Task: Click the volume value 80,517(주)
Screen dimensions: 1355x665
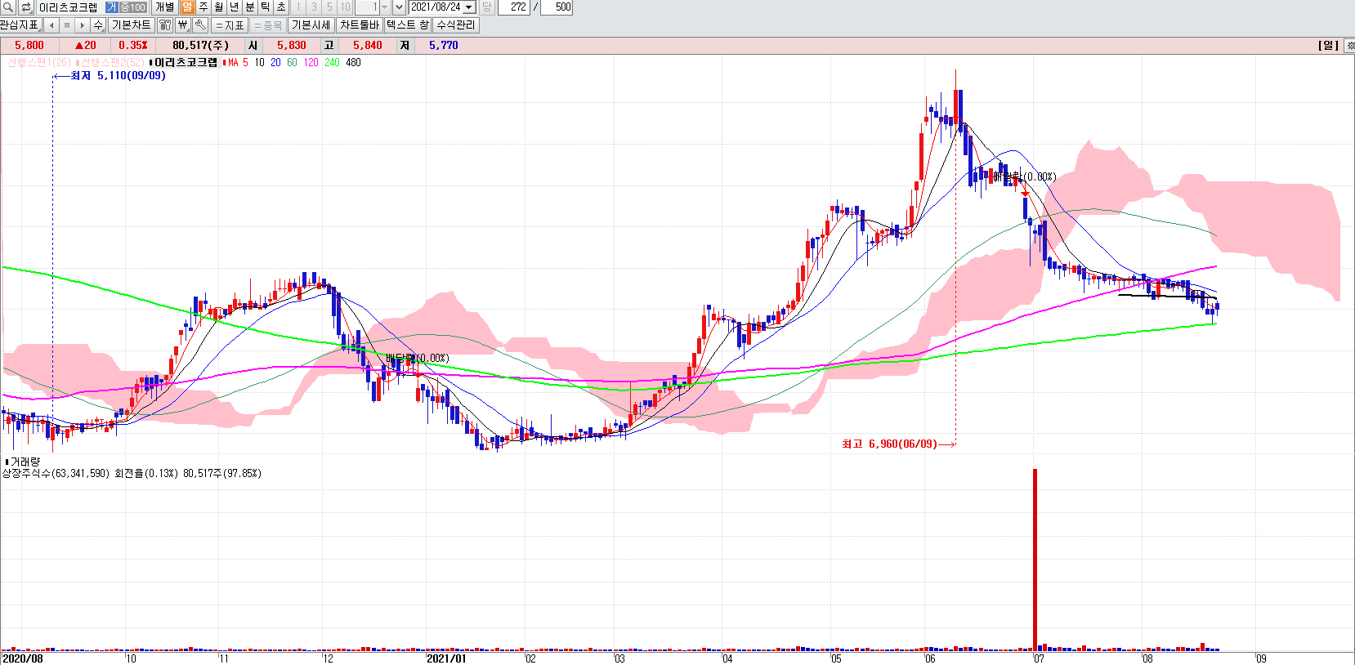Action: click(x=200, y=46)
